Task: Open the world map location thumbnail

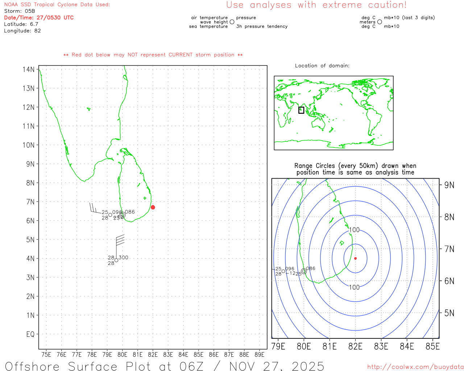Action: tap(333, 113)
